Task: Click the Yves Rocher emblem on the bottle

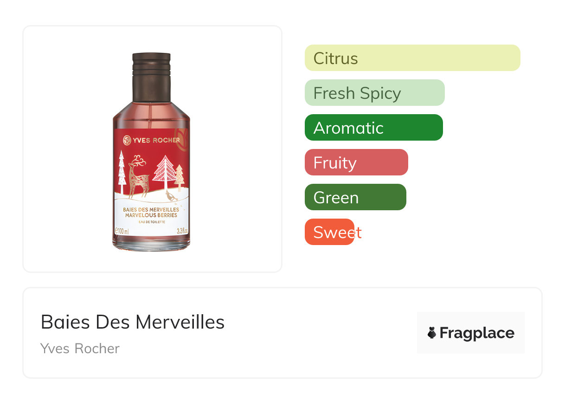Action: (127, 140)
